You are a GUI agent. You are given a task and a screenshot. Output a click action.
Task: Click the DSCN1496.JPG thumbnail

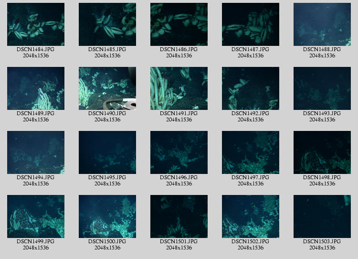click(x=179, y=152)
